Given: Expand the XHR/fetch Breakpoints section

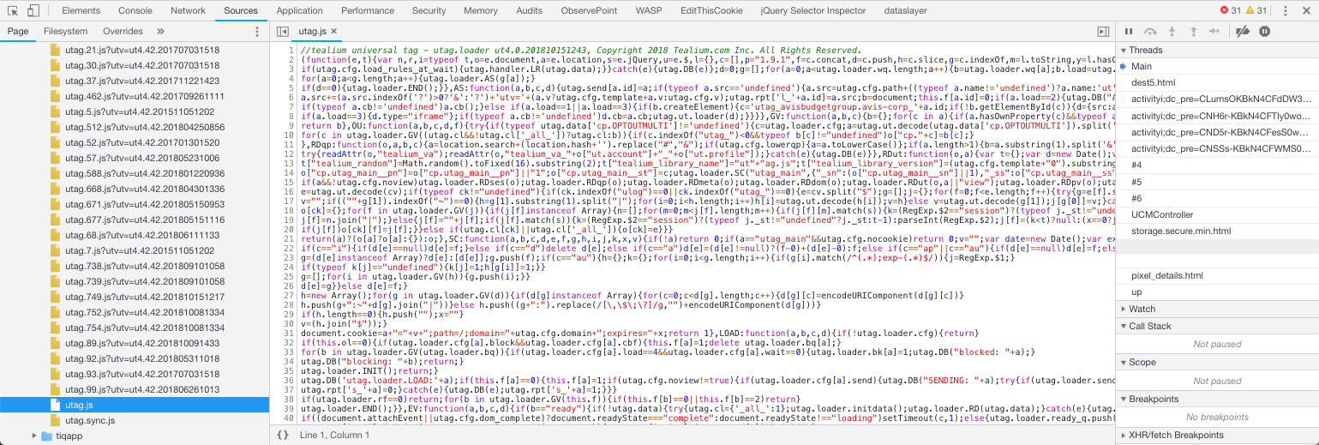Looking at the screenshot, I should [1217, 436].
